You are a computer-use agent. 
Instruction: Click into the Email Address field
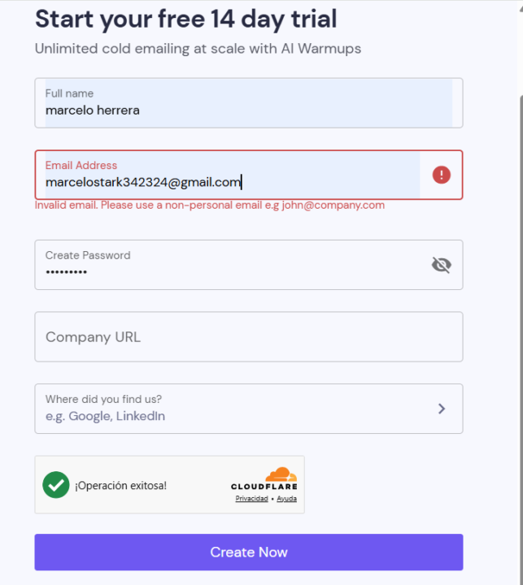pos(249,175)
